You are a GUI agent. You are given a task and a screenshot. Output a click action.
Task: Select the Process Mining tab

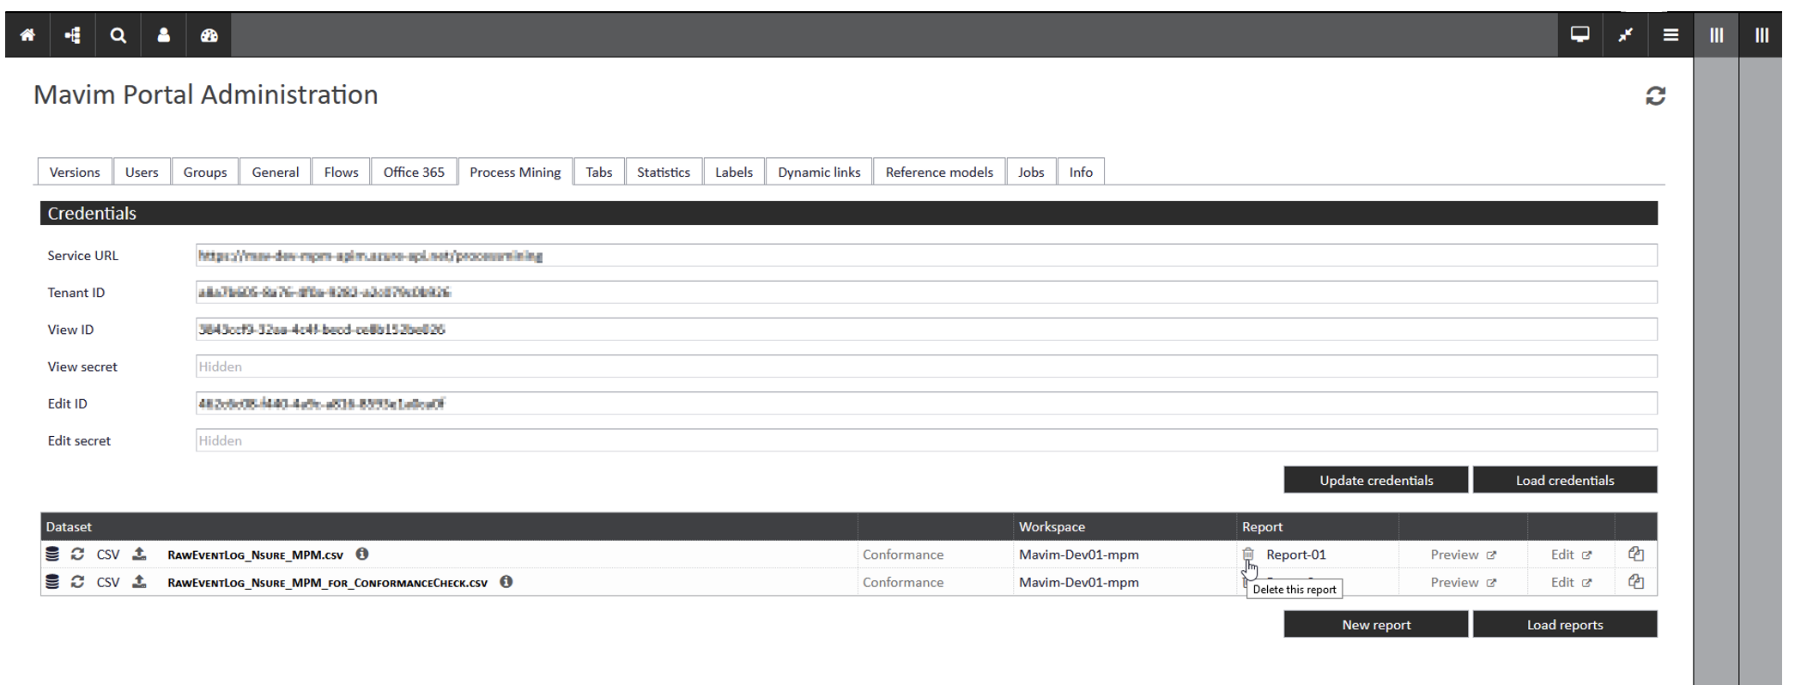coord(515,172)
